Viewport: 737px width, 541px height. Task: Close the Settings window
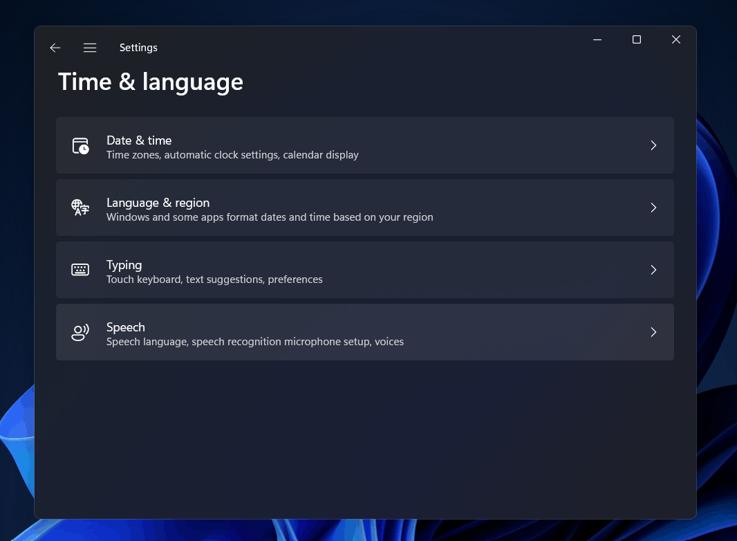676,39
